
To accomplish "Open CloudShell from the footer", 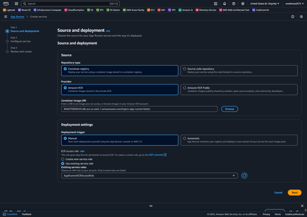I will [x=10, y=214].
